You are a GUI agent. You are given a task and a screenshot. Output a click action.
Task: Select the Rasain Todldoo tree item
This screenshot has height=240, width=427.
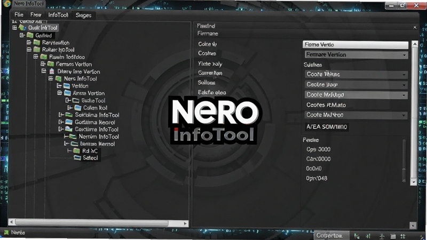click(x=67, y=57)
